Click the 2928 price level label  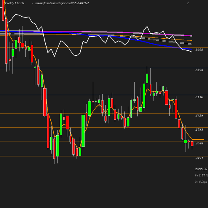[199, 115]
